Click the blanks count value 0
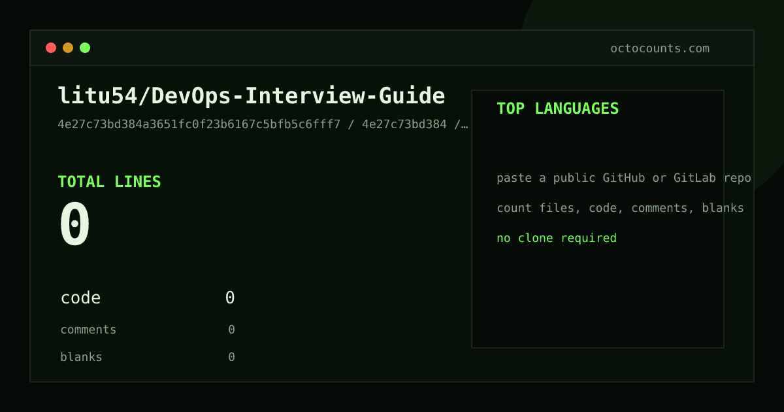The width and height of the screenshot is (784, 412). [x=231, y=357]
